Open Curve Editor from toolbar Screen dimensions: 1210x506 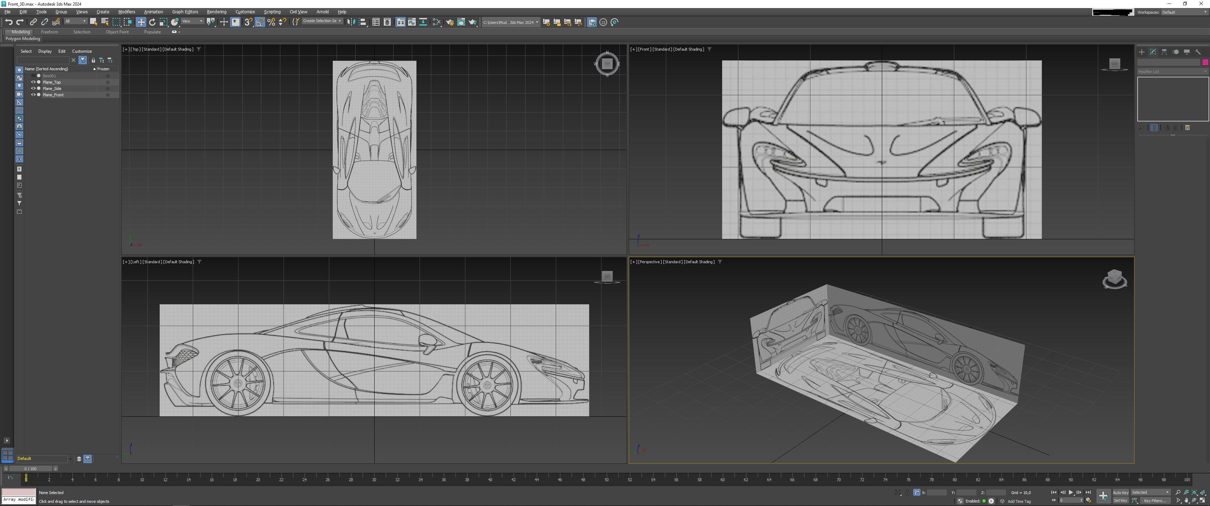coord(412,22)
